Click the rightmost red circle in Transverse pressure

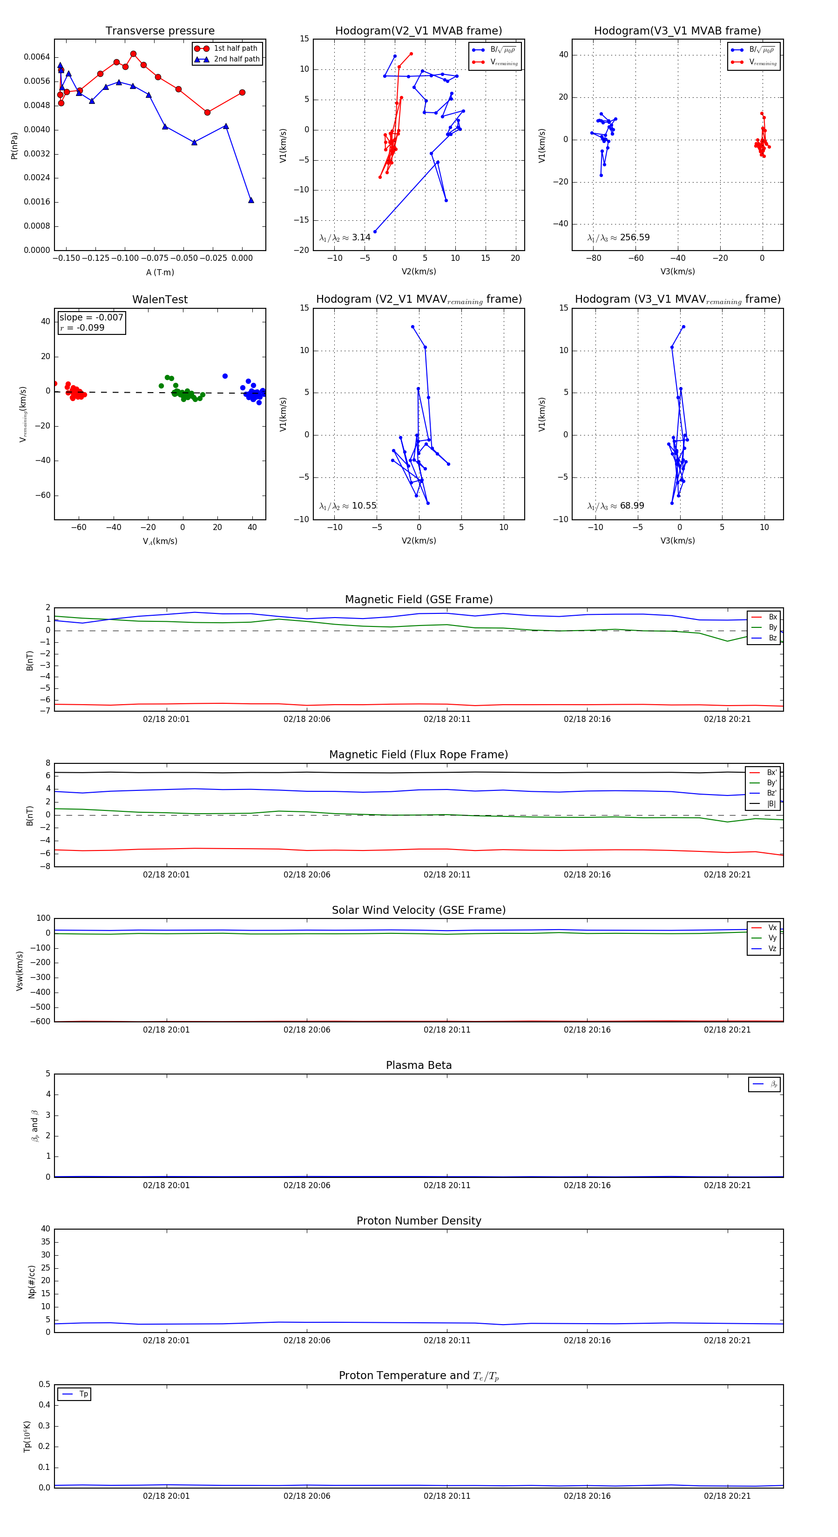pos(242,93)
